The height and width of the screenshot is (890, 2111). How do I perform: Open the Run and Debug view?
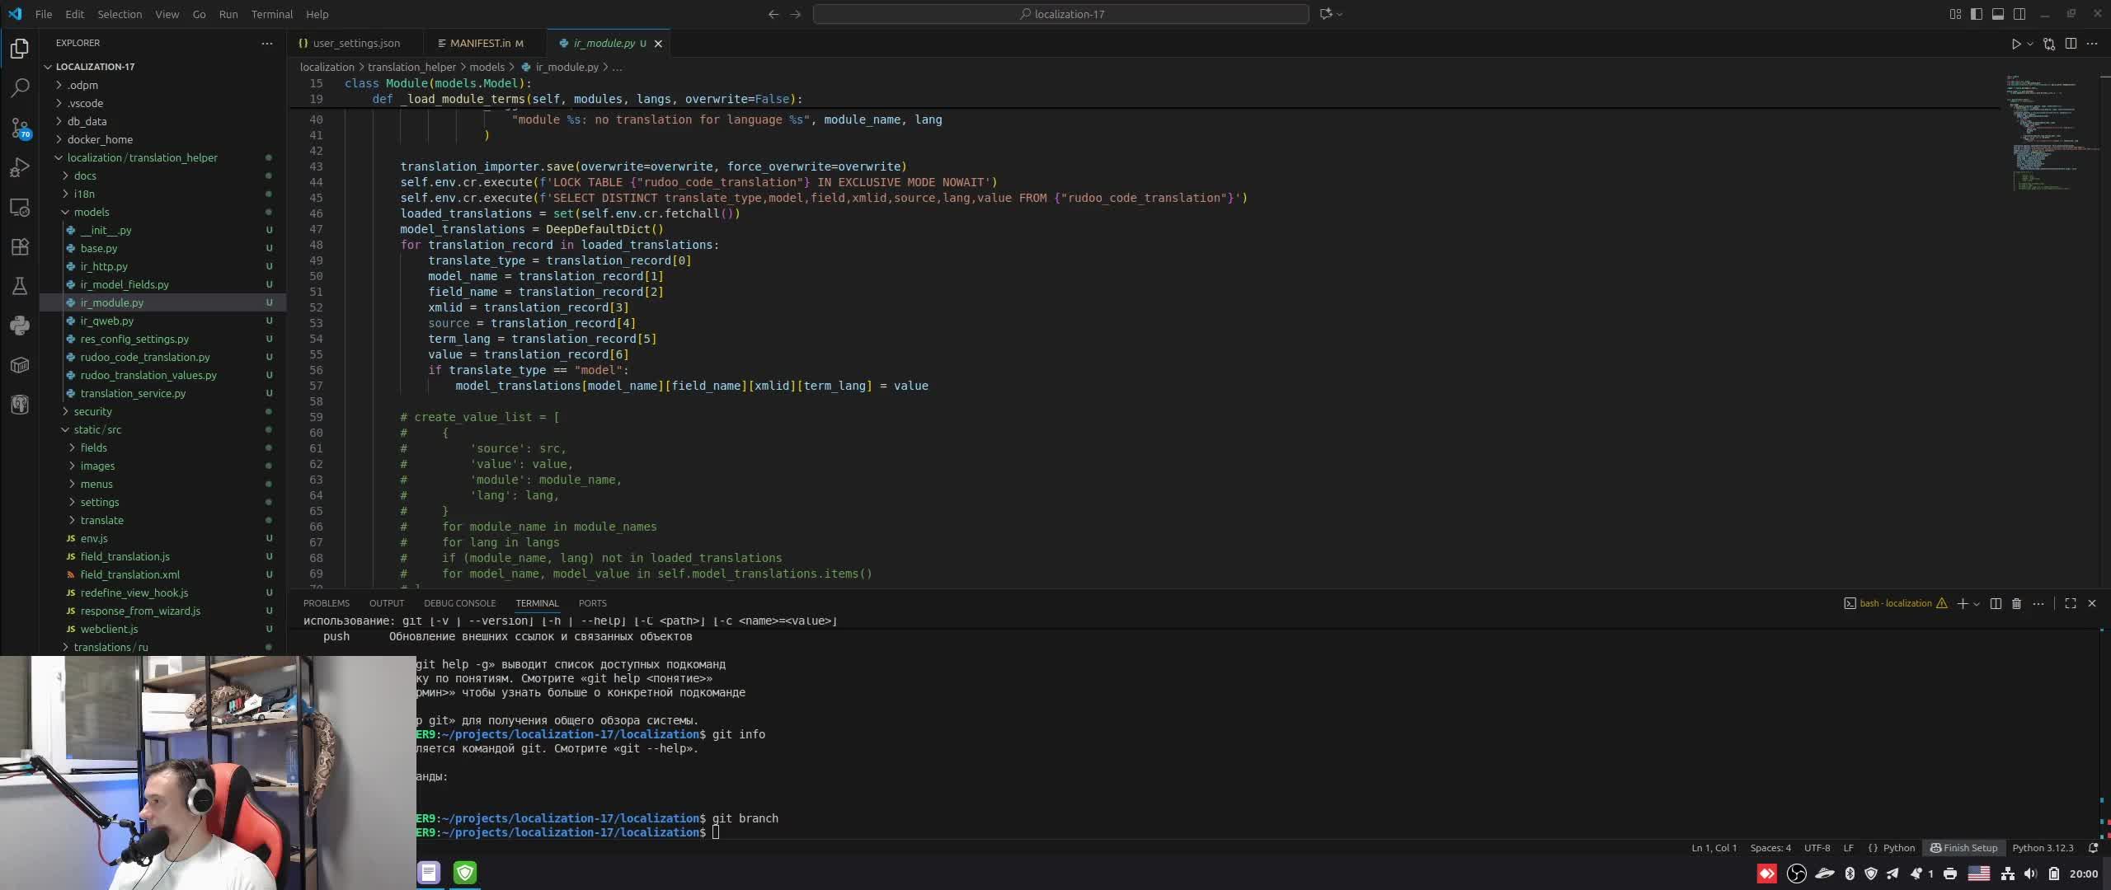tap(20, 167)
